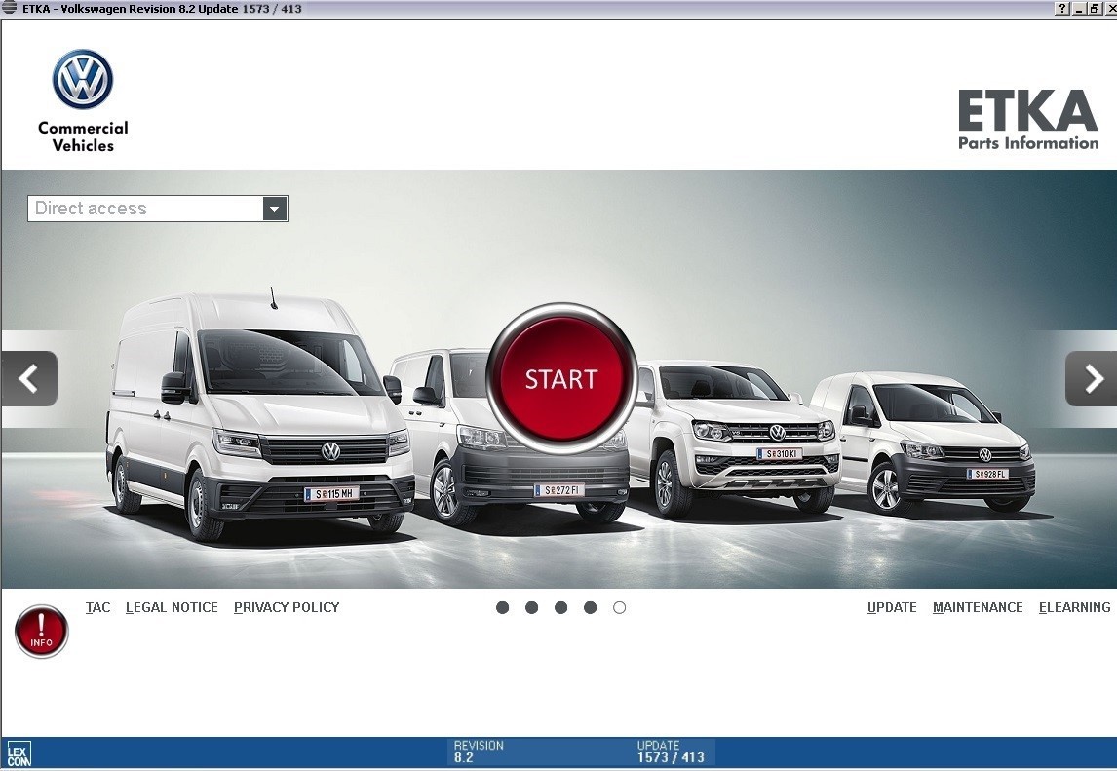
Task: Advance carousel with right arrow
Action: tap(1091, 378)
